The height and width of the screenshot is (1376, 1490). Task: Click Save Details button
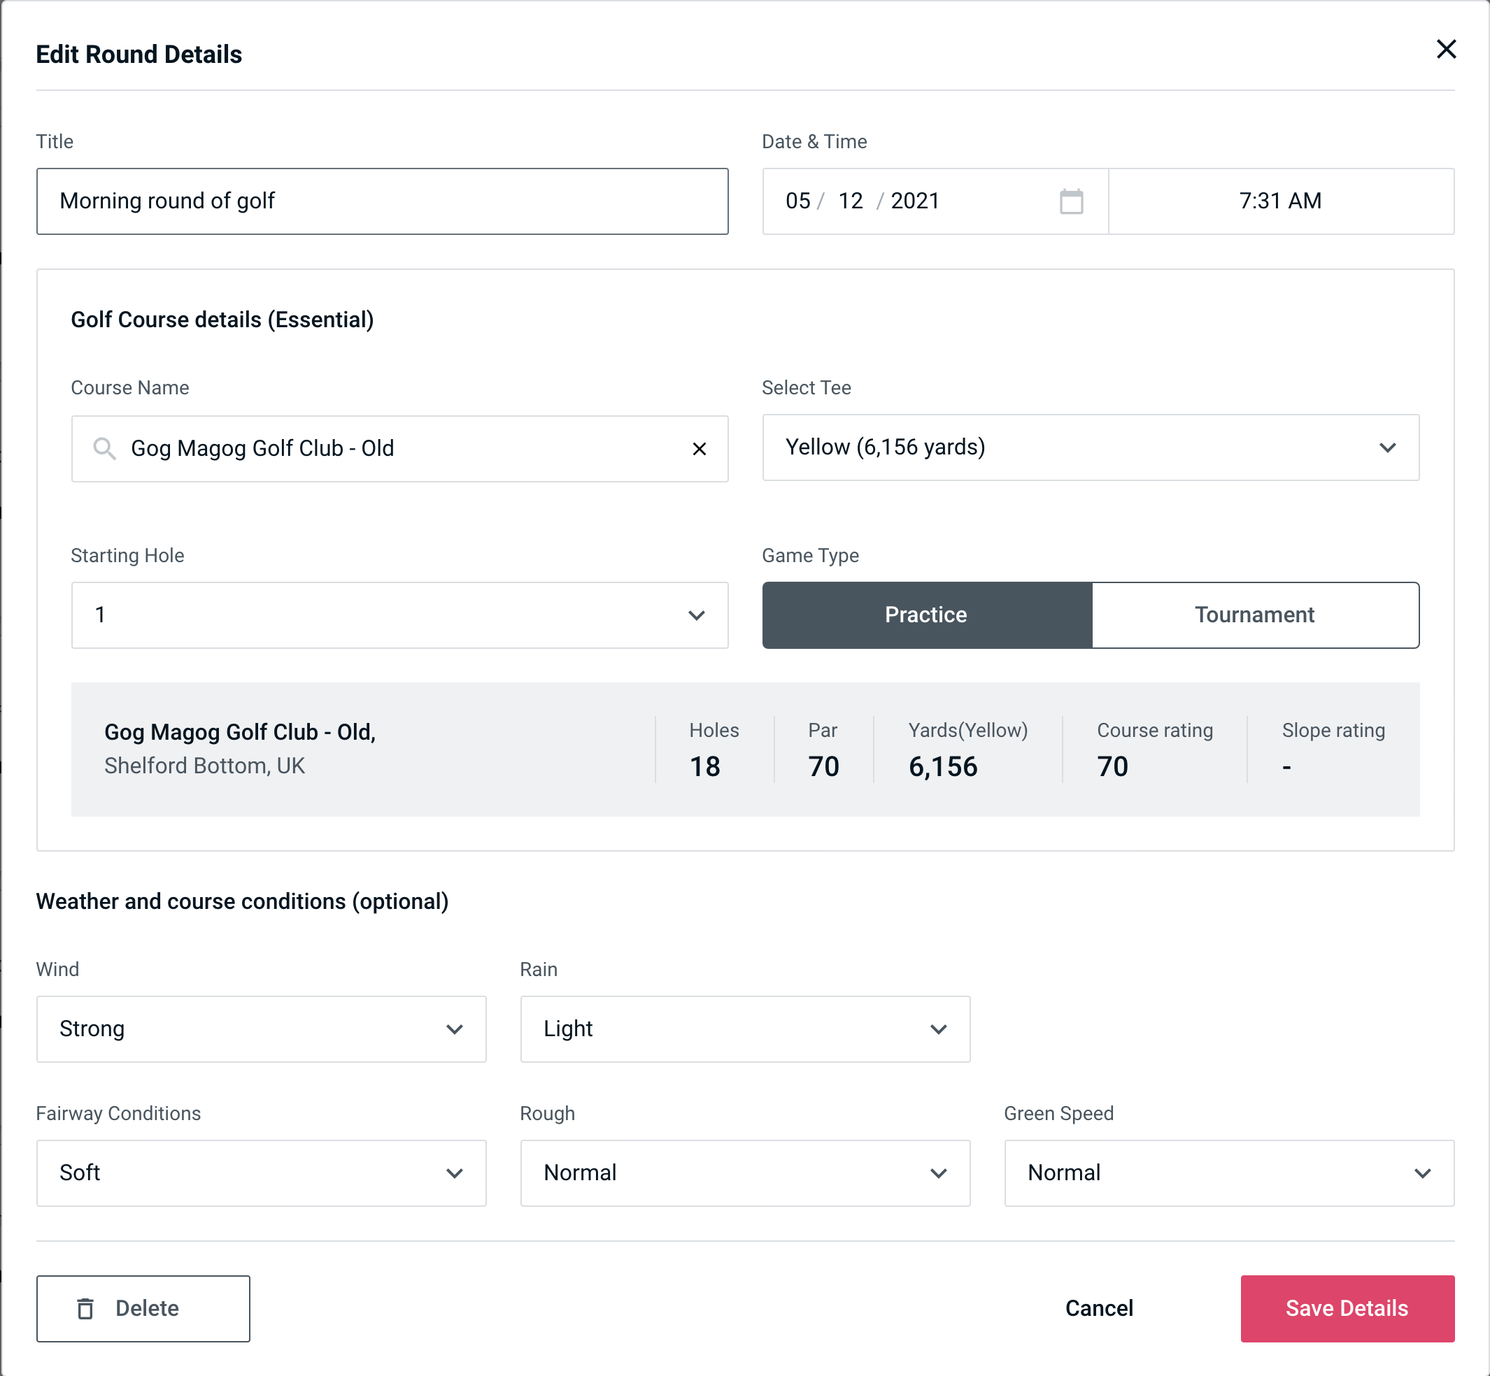click(x=1346, y=1309)
